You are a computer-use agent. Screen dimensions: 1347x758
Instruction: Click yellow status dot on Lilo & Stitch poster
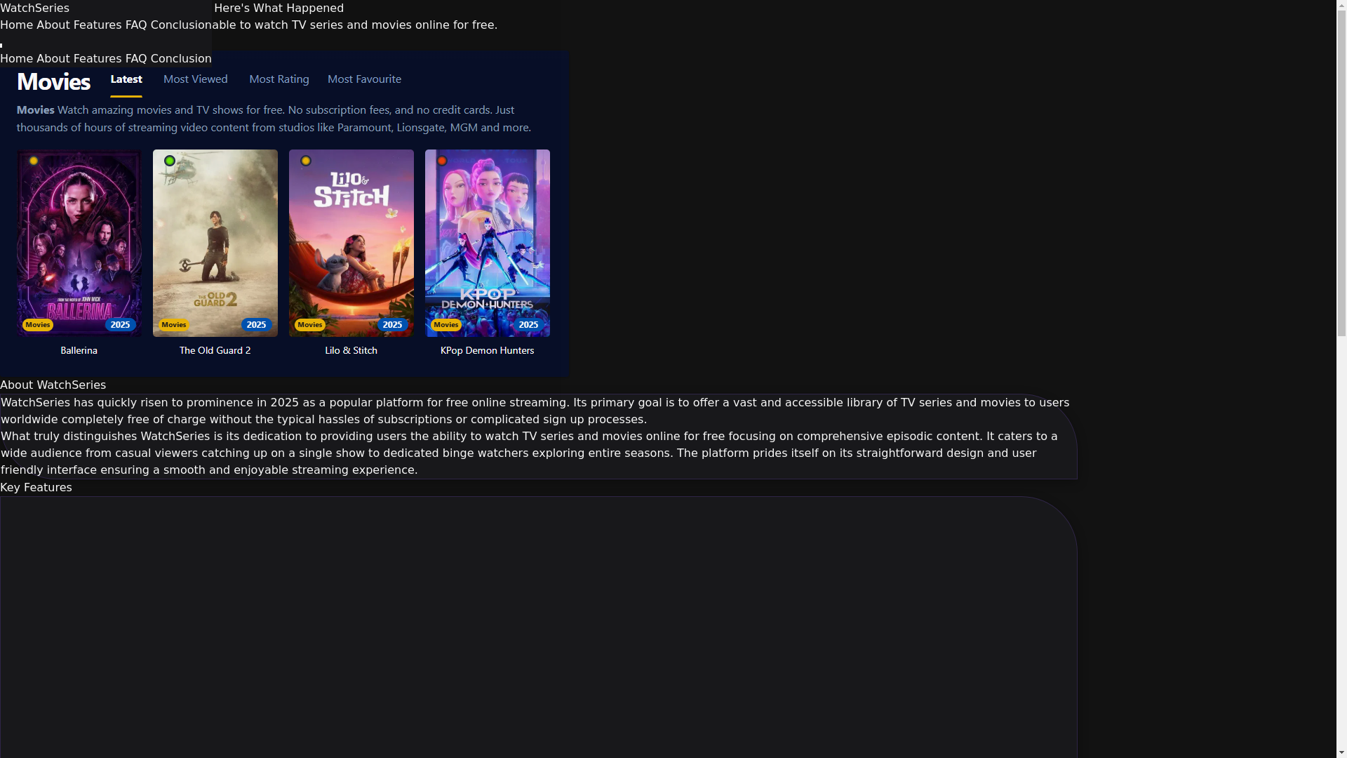coord(306,161)
